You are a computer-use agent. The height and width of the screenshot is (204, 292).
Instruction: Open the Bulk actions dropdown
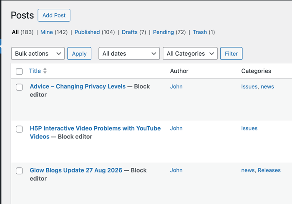click(x=38, y=54)
